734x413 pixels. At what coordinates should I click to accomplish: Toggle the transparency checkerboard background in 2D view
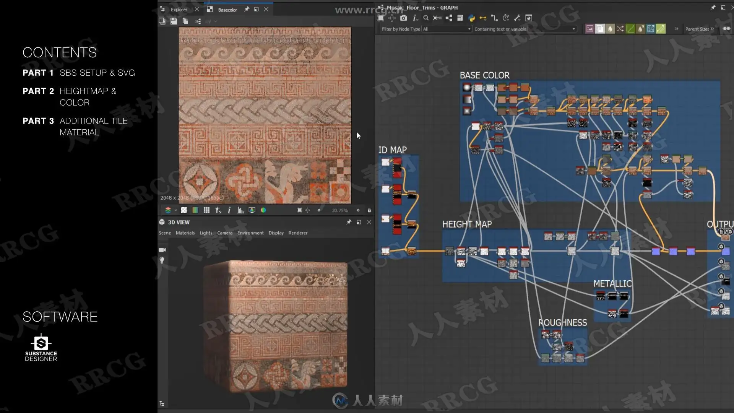pyautogui.click(x=184, y=210)
